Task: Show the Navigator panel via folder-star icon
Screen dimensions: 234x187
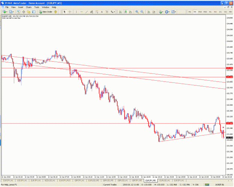Action: click(x=29, y=12)
